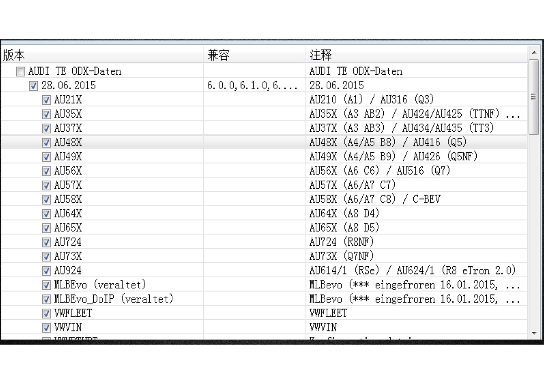The height and width of the screenshot is (384, 544).
Task: Uncheck the AU35X checkbox
Action: 46,114
